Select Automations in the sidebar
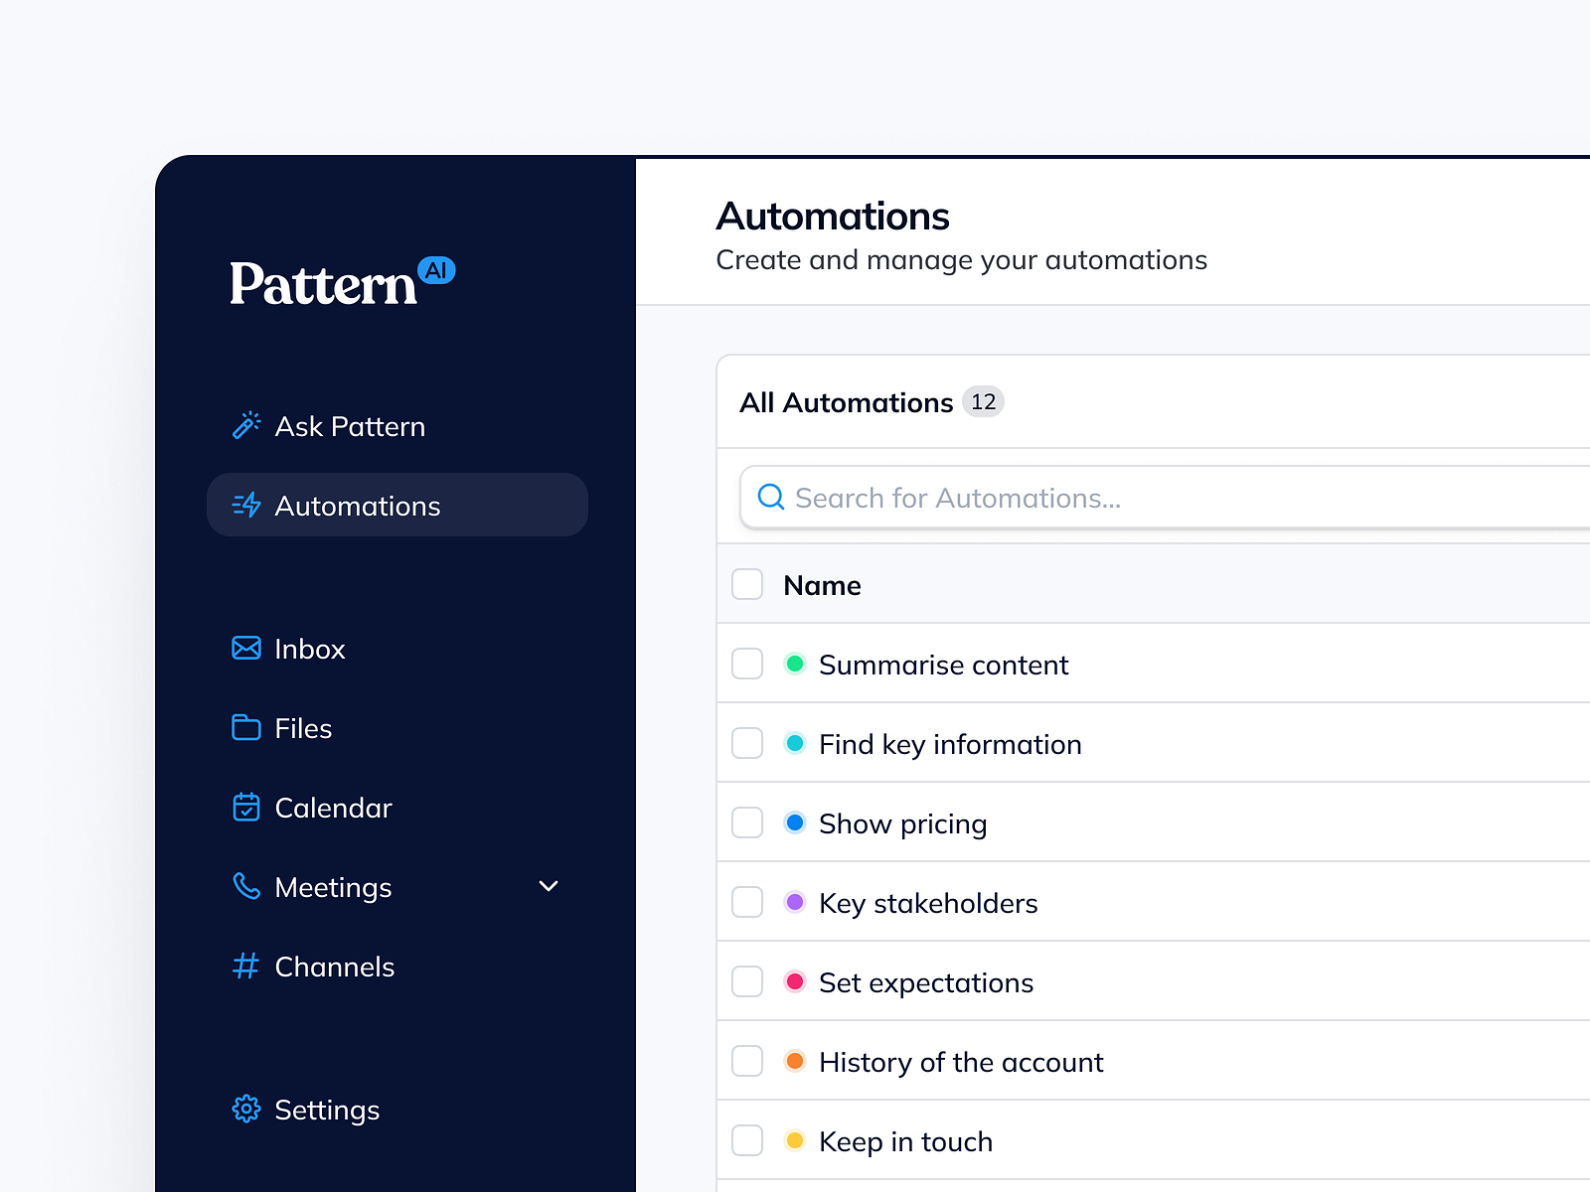The image size is (1590, 1192). pyautogui.click(x=397, y=505)
